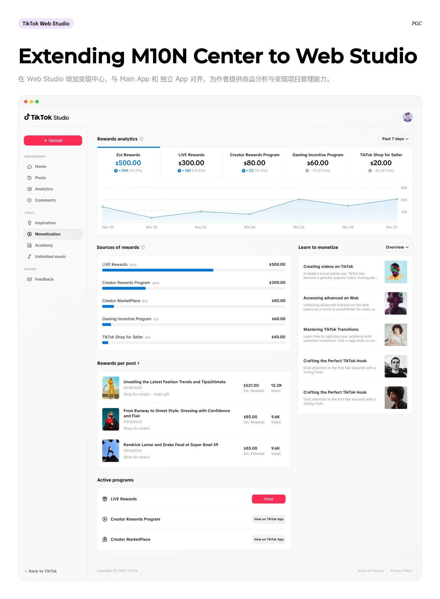Click the macOS green maximize dot
Screen dimensions: 440x599
click(37, 101)
